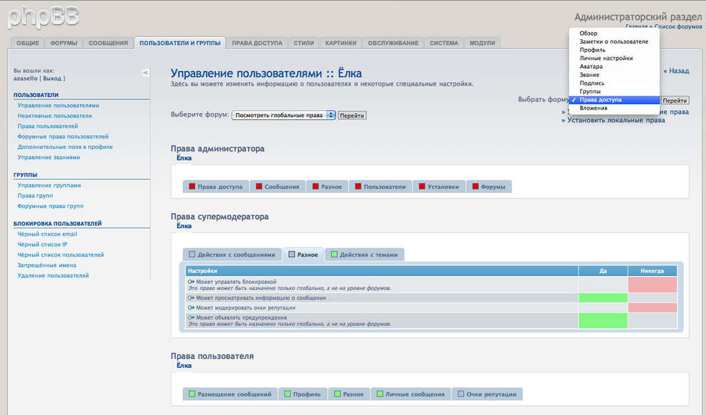Click green «Да» cell for «Может объявлять предупреждения»
Screen dimensions: 706x415
tap(603, 321)
